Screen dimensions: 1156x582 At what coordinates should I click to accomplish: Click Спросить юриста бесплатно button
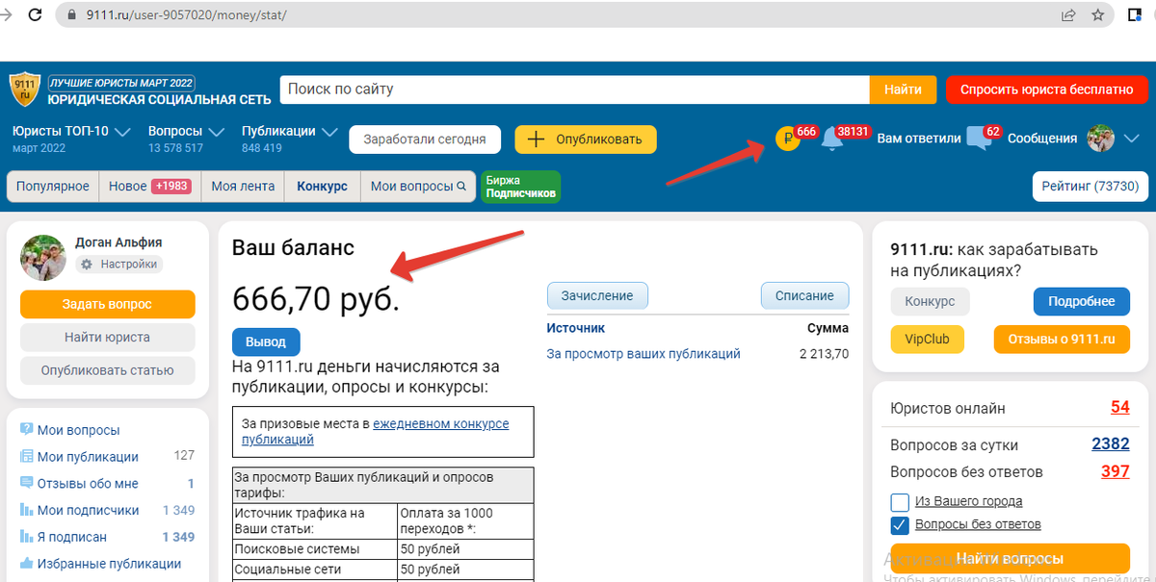pyautogui.click(x=1047, y=89)
